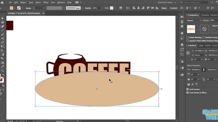Click the Home icon

tap(2, 2)
